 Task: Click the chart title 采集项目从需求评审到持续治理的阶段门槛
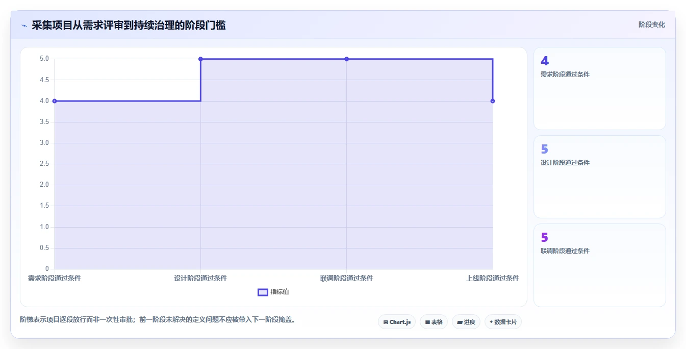point(129,25)
